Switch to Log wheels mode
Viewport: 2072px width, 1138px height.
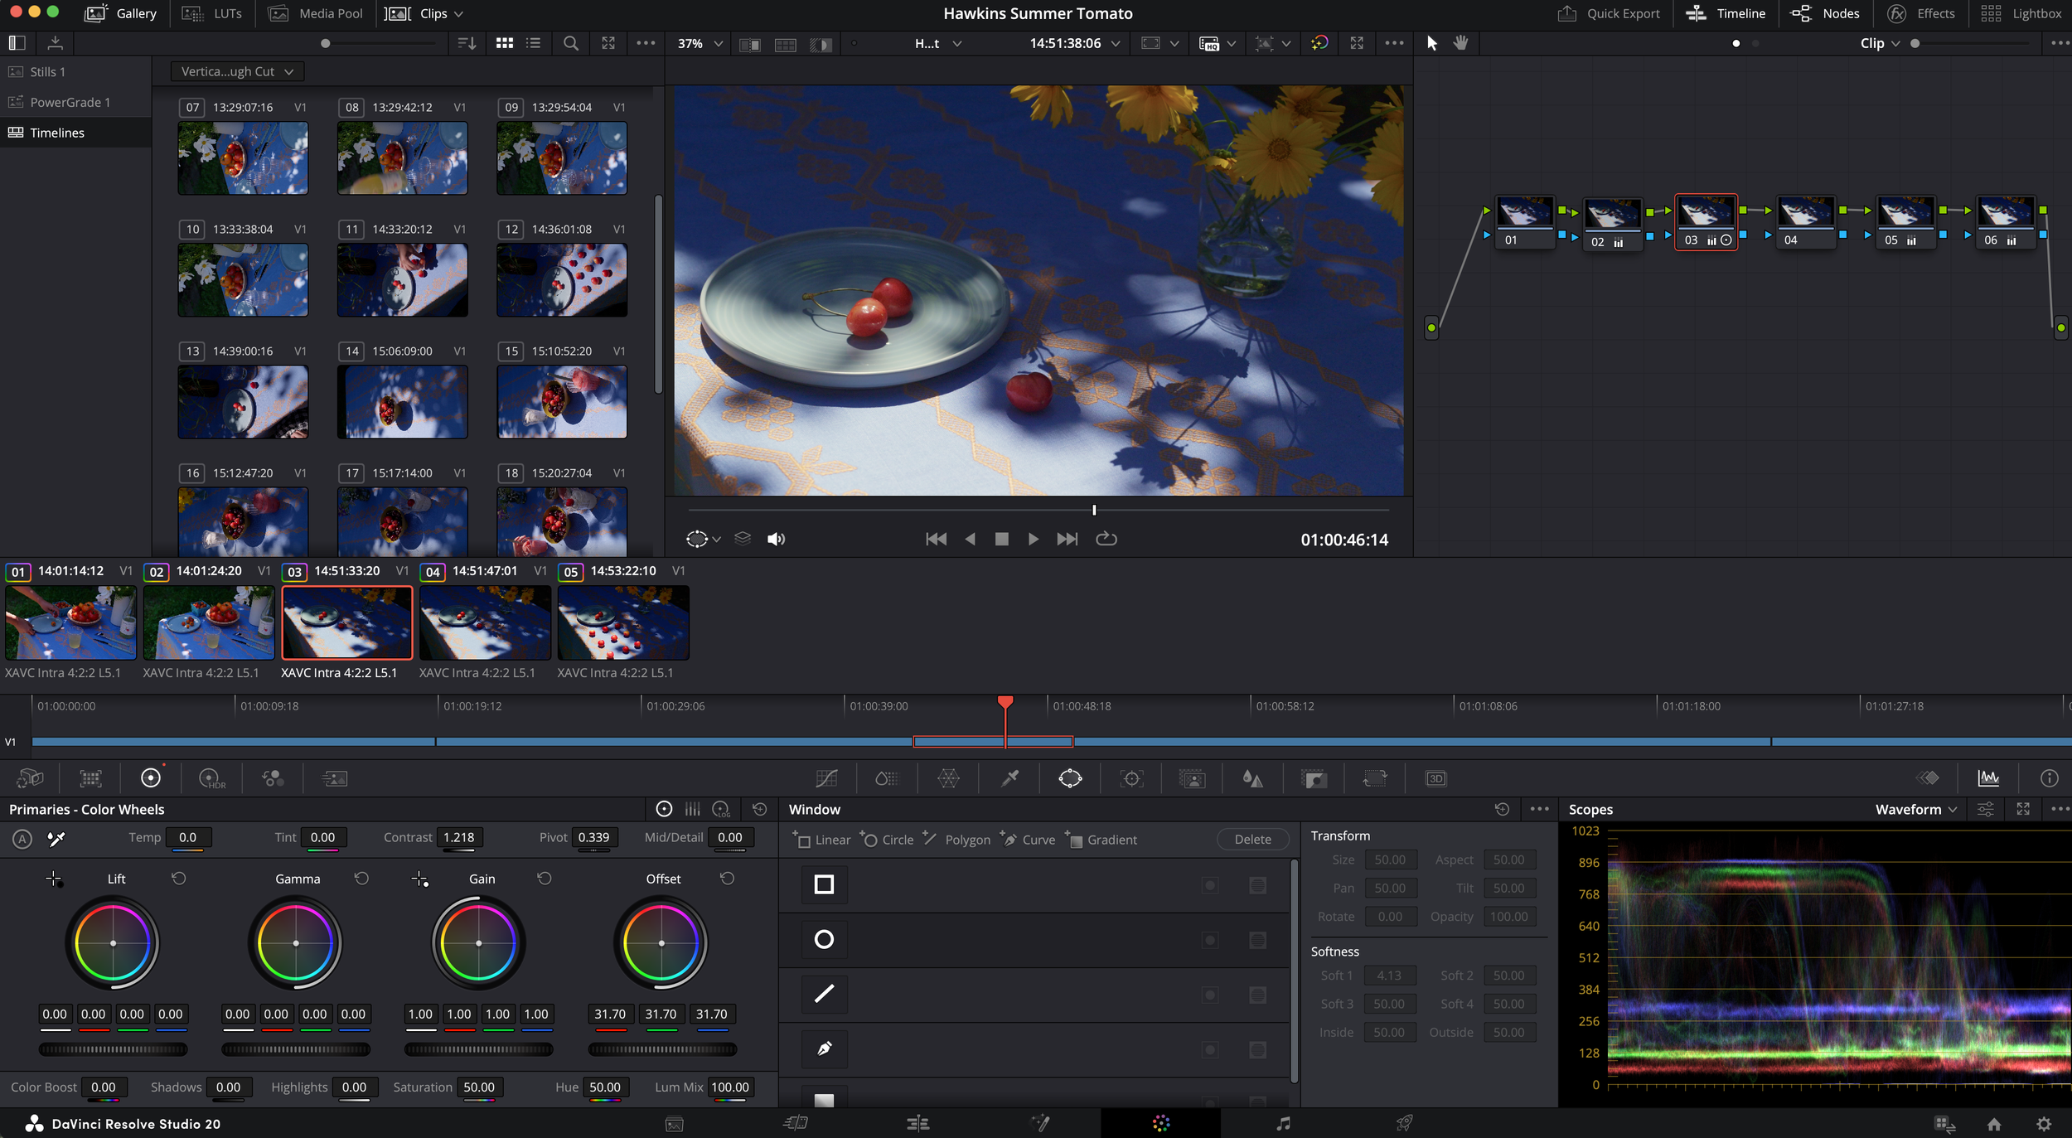tap(721, 809)
